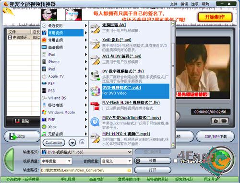The width and height of the screenshot is (240, 183).
Task: Toggle the checkbox right of the 设置 button
Action: tap(176, 161)
